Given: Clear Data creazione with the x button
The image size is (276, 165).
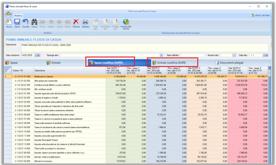Looking at the screenshot, I should 38,55.
